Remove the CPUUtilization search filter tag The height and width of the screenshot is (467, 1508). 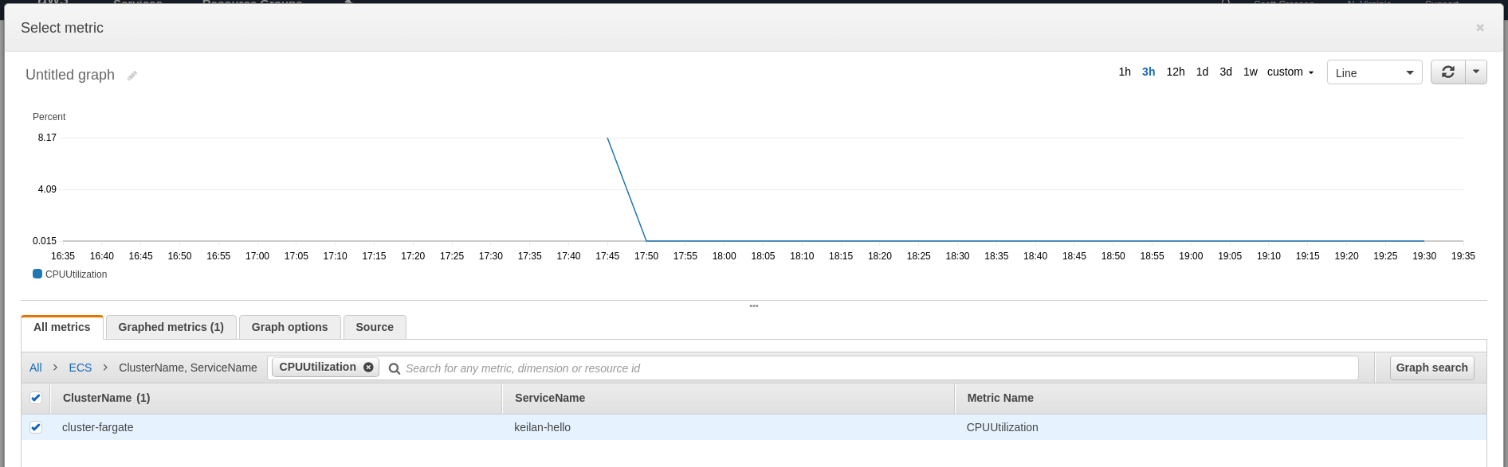coord(368,368)
